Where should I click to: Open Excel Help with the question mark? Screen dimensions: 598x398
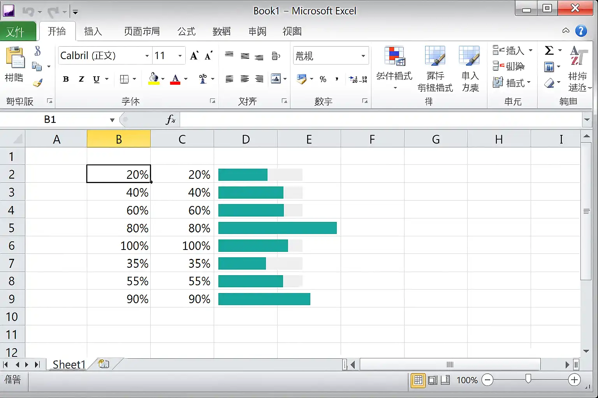tap(581, 31)
